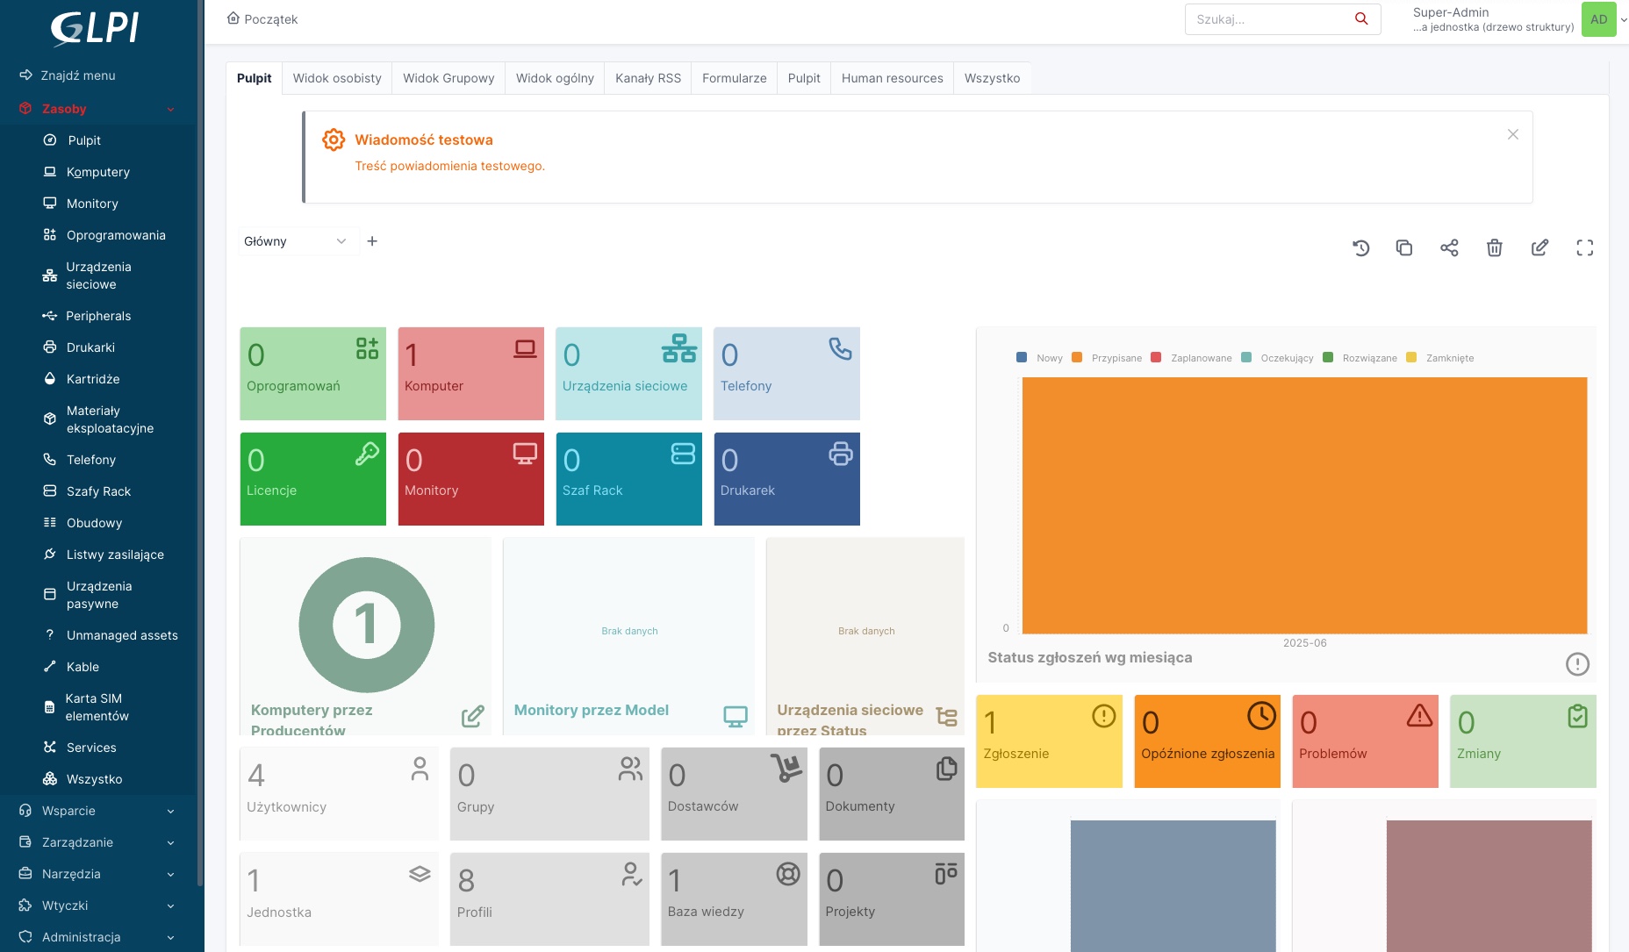Image resolution: width=1629 pixels, height=952 pixels.
Task: Expand the Administracja menu section
Action: [98, 937]
